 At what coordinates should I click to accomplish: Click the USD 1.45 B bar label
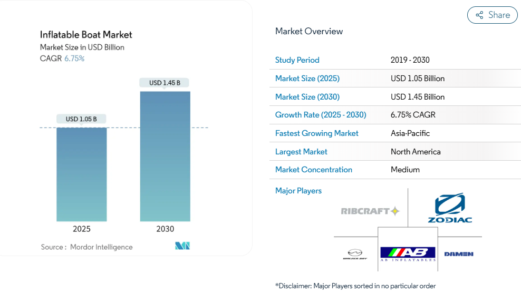(x=165, y=83)
